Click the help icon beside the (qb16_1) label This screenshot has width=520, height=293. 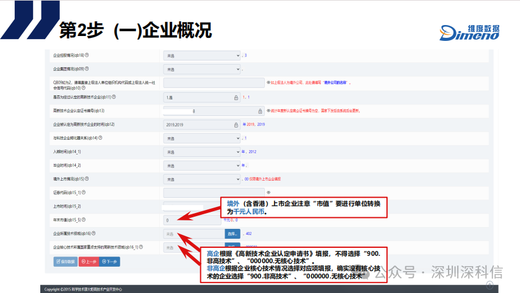tap(141, 247)
